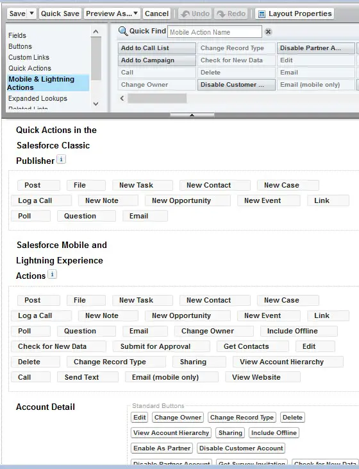The height and width of the screenshot is (469, 359).
Task: Open the Layout Properties grid icon
Action: [x=262, y=14]
